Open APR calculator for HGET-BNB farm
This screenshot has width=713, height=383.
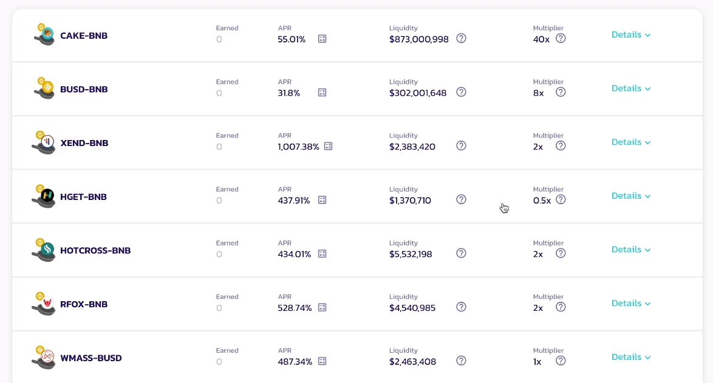(x=322, y=200)
